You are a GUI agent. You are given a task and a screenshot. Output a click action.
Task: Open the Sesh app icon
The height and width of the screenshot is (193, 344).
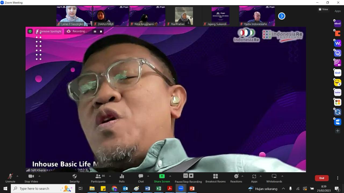pyautogui.click(x=338, y=73)
